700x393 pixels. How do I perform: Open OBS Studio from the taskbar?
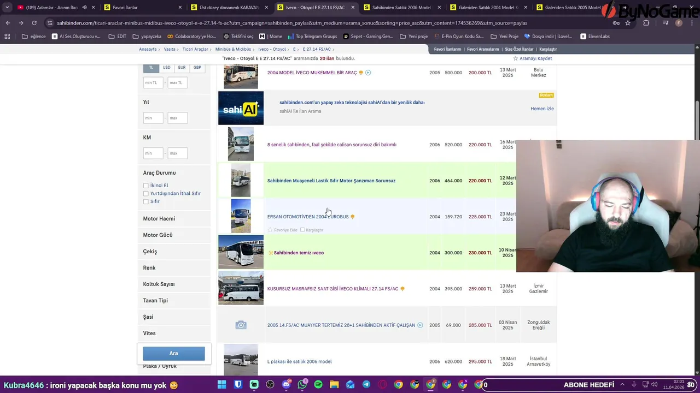(270, 385)
